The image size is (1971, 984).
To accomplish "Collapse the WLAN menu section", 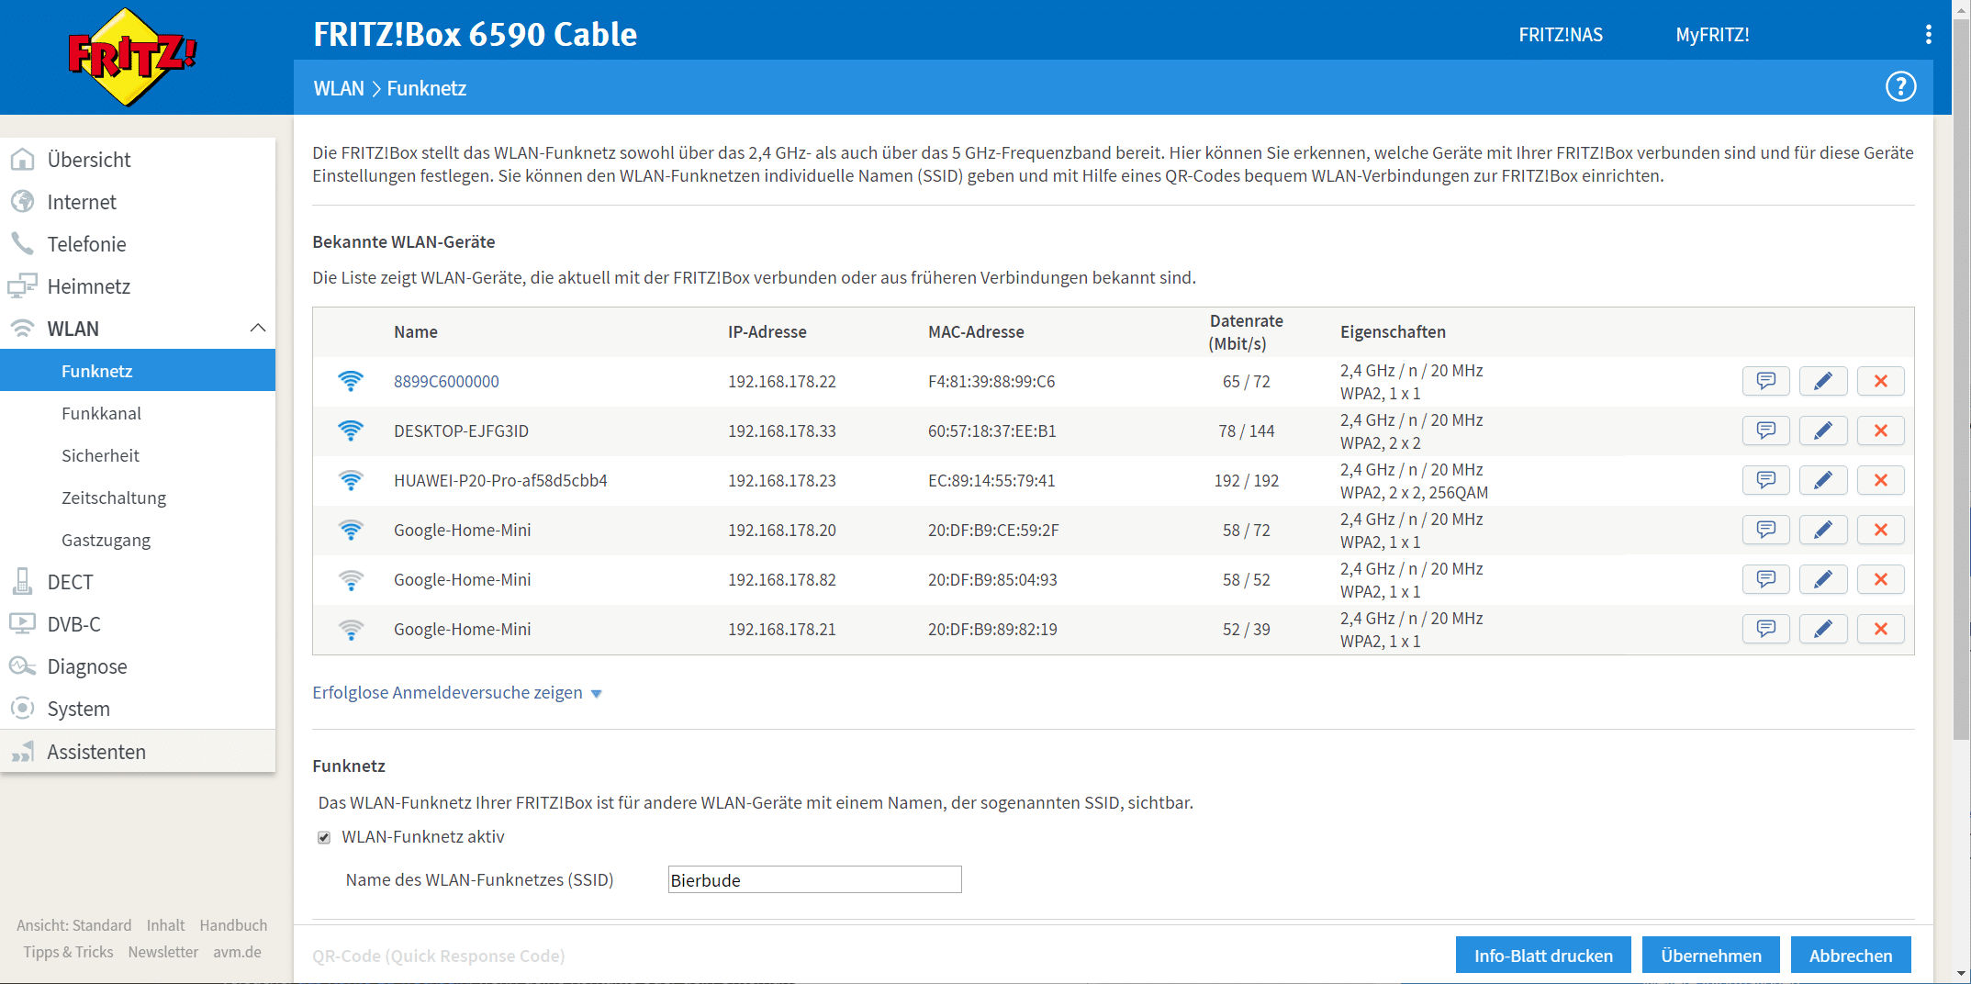I will [258, 329].
